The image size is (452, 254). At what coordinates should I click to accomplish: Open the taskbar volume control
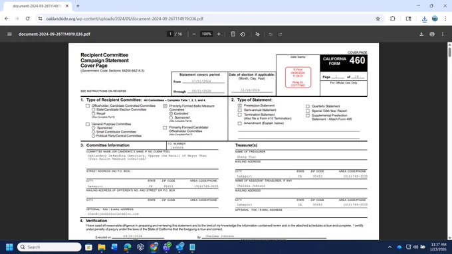click(x=415, y=247)
